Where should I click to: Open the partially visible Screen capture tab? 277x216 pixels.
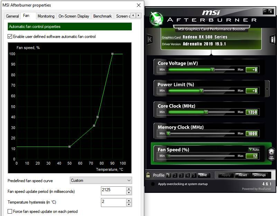coord(123,16)
